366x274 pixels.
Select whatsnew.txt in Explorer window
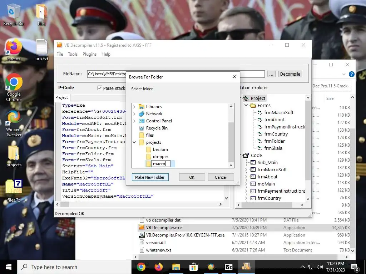coord(159,250)
